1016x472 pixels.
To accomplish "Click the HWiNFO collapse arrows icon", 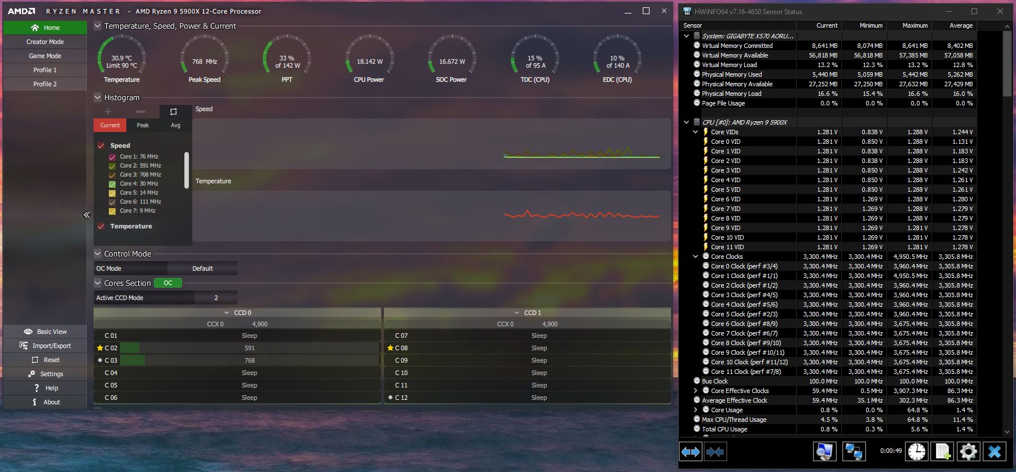I will (x=715, y=452).
